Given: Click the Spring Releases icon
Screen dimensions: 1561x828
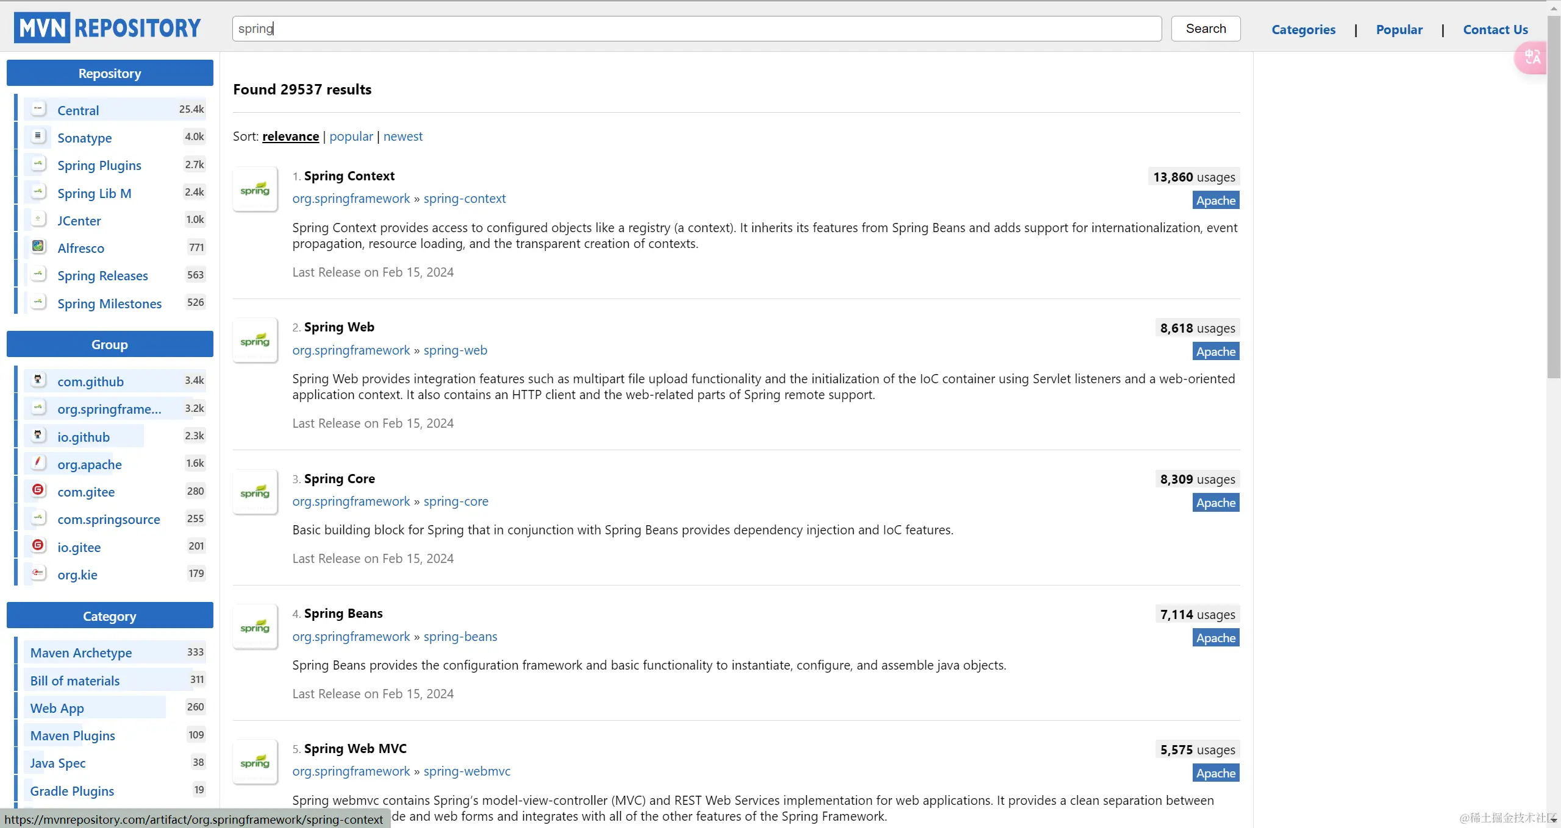Looking at the screenshot, I should point(38,274).
